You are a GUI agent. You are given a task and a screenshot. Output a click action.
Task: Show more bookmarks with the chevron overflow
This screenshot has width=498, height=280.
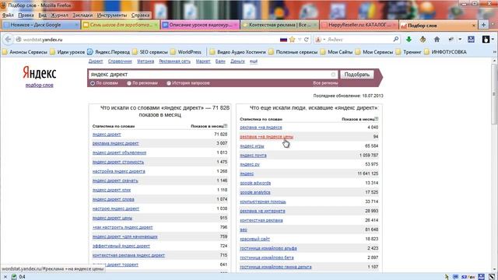pos(495,52)
